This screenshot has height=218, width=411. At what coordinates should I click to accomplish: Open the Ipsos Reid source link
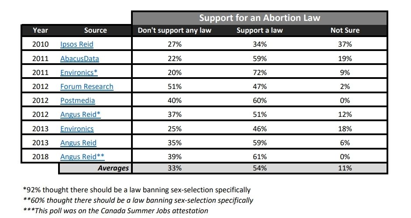(76, 44)
